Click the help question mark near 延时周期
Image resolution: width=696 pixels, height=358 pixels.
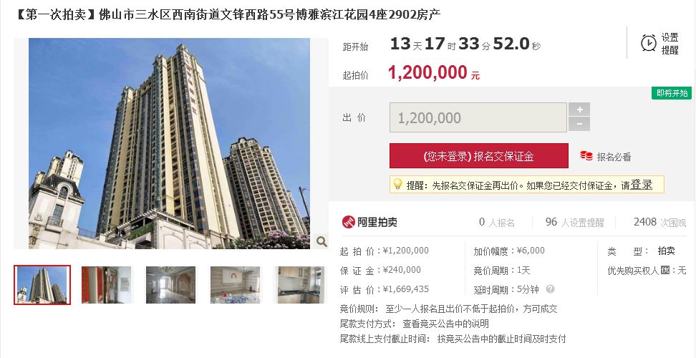pos(550,289)
